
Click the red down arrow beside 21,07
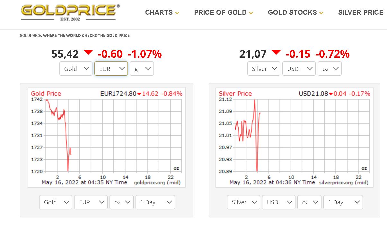click(276, 52)
